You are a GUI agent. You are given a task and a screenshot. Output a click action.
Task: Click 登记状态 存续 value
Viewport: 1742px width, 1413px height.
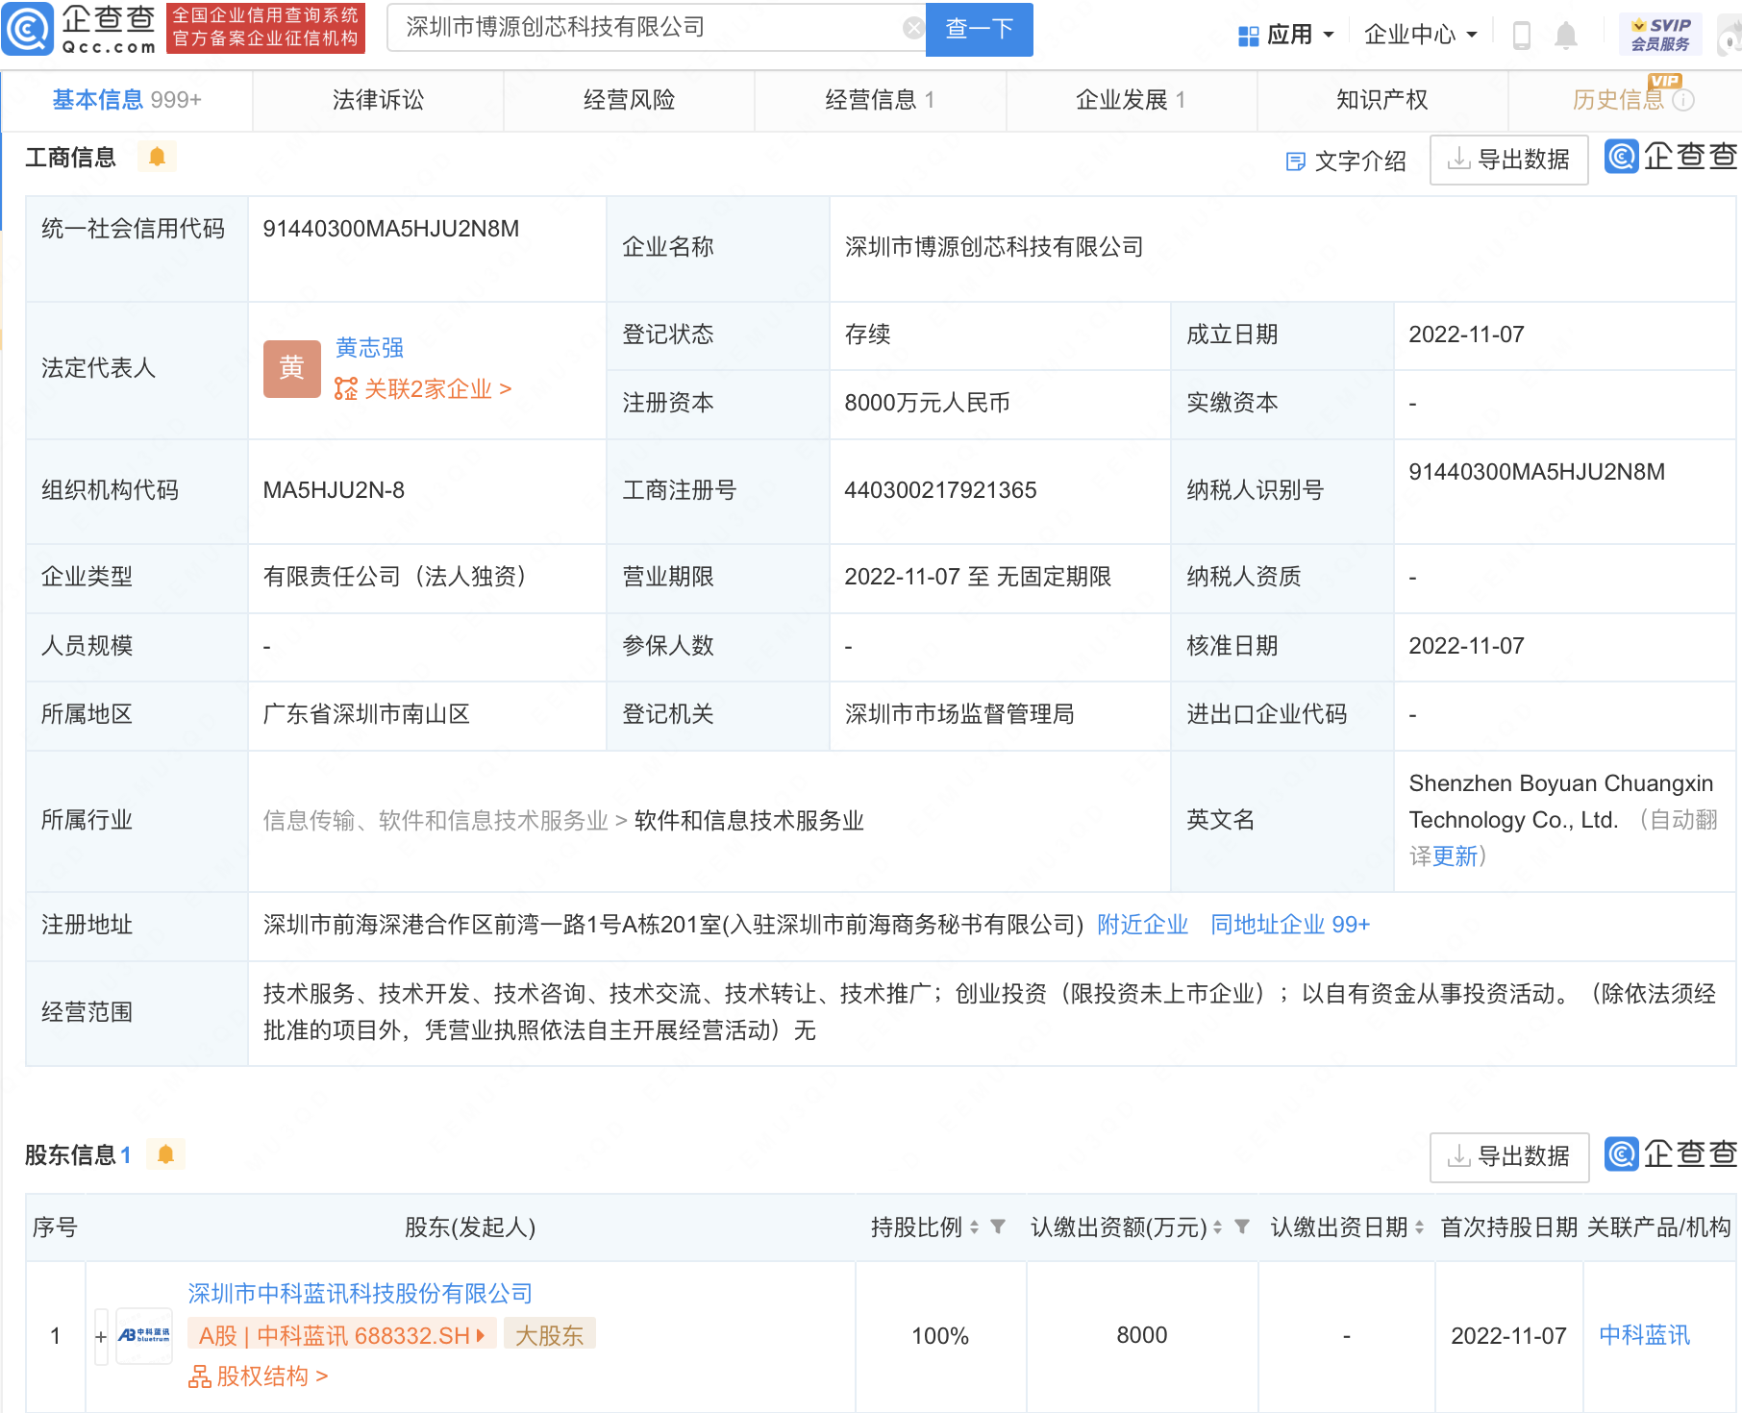click(867, 335)
